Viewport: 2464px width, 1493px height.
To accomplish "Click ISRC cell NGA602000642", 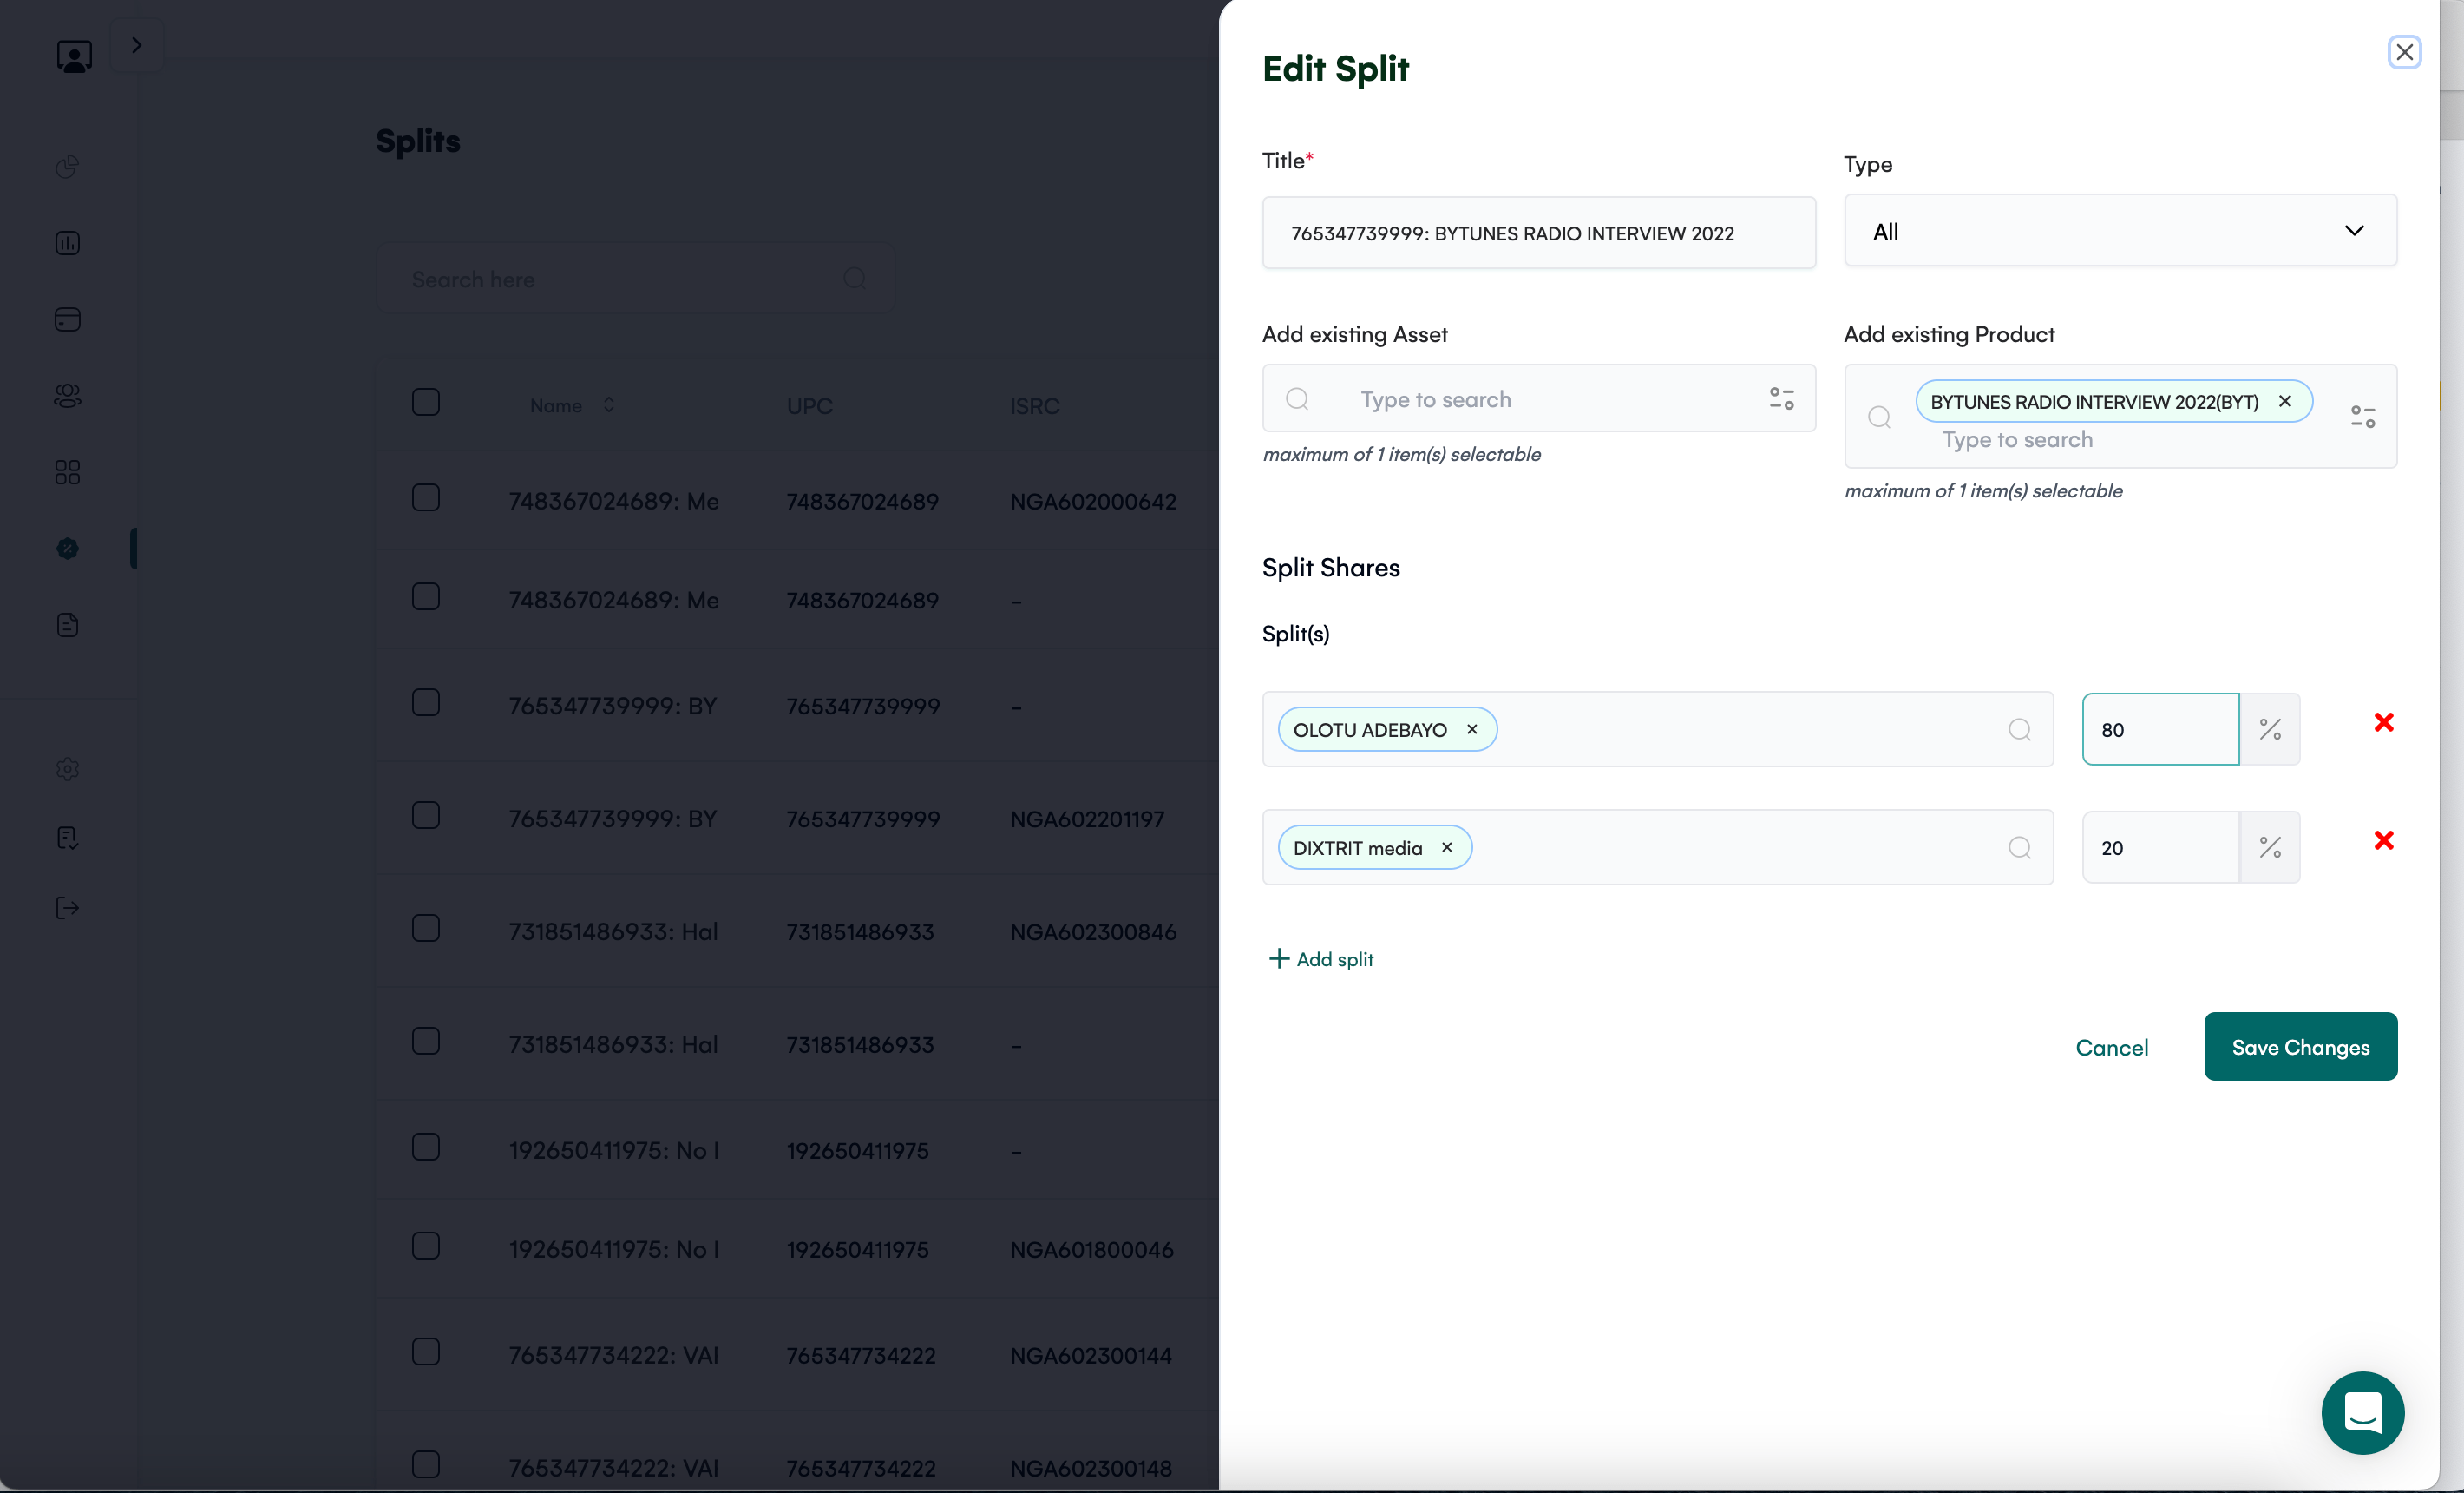I will pyautogui.click(x=1093, y=502).
